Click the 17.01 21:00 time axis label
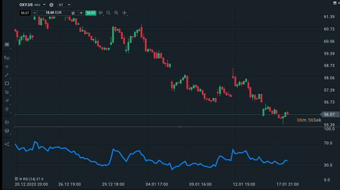 (x=288, y=184)
